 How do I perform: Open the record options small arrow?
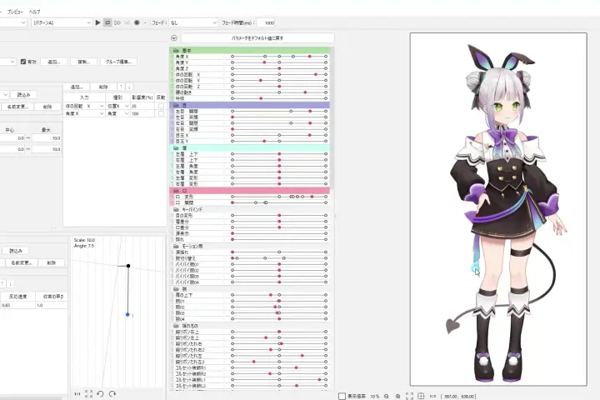(145, 23)
